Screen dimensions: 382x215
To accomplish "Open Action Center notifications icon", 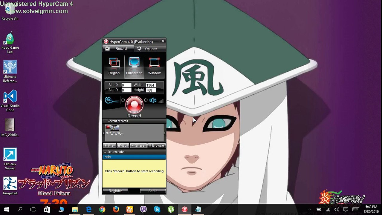I will (346, 210).
